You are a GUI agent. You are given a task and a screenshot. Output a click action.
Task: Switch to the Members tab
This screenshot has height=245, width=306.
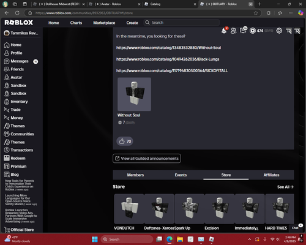point(135,175)
